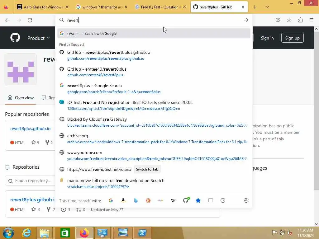Search history with clock icon
The image size is (319, 239).
click(x=223, y=201)
